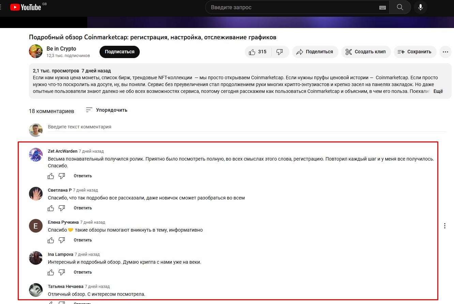The image size is (454, 304).
Task: Like Ina Lampova's comment
Action: pyautogui.click(x=51, y=272)
